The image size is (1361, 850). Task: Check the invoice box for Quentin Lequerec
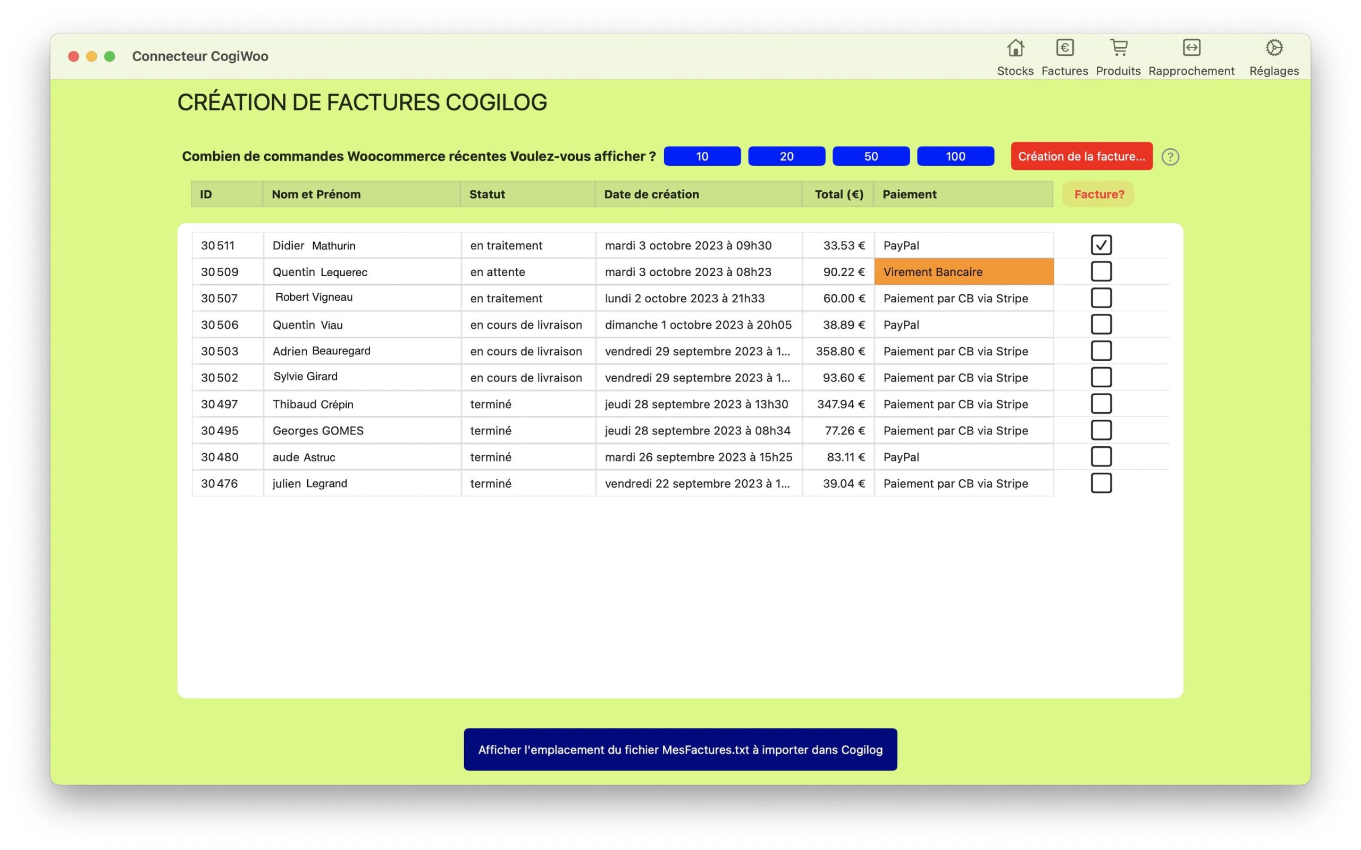pos(1101,271)
